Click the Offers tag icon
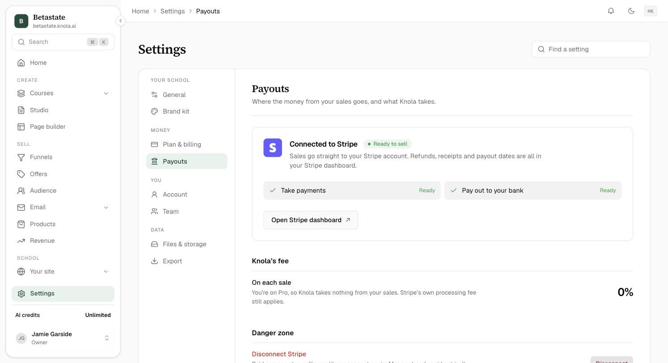 (21, 174)
